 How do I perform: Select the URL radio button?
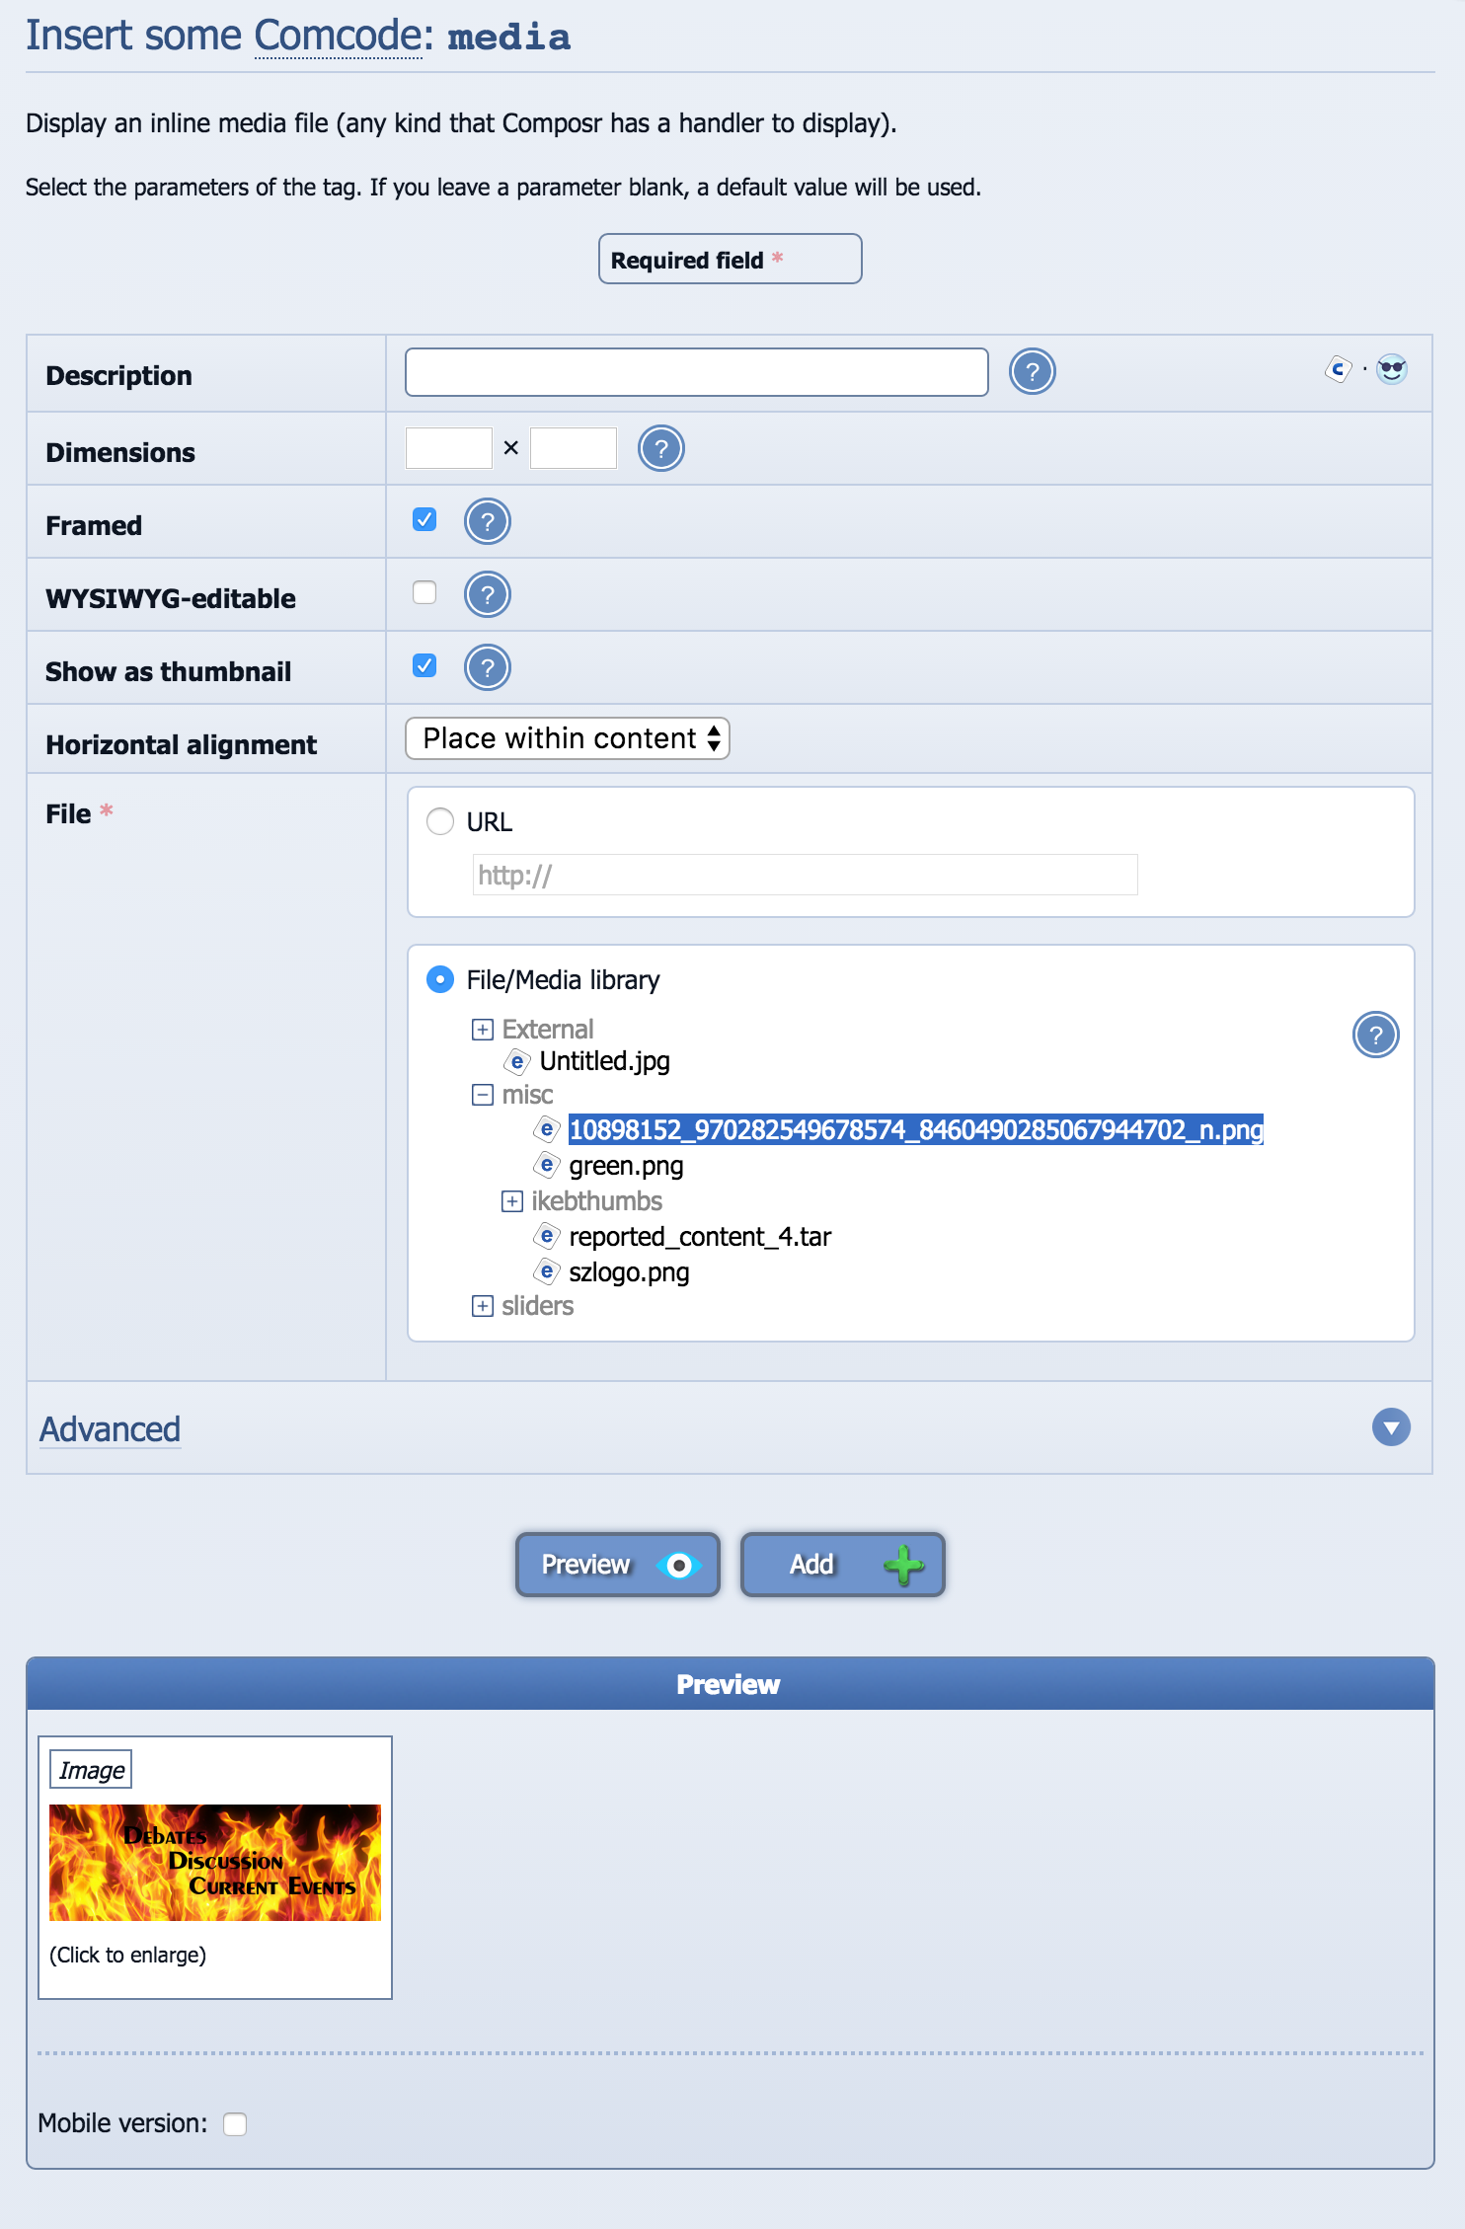pyautogui.click(x=440, y=821)
